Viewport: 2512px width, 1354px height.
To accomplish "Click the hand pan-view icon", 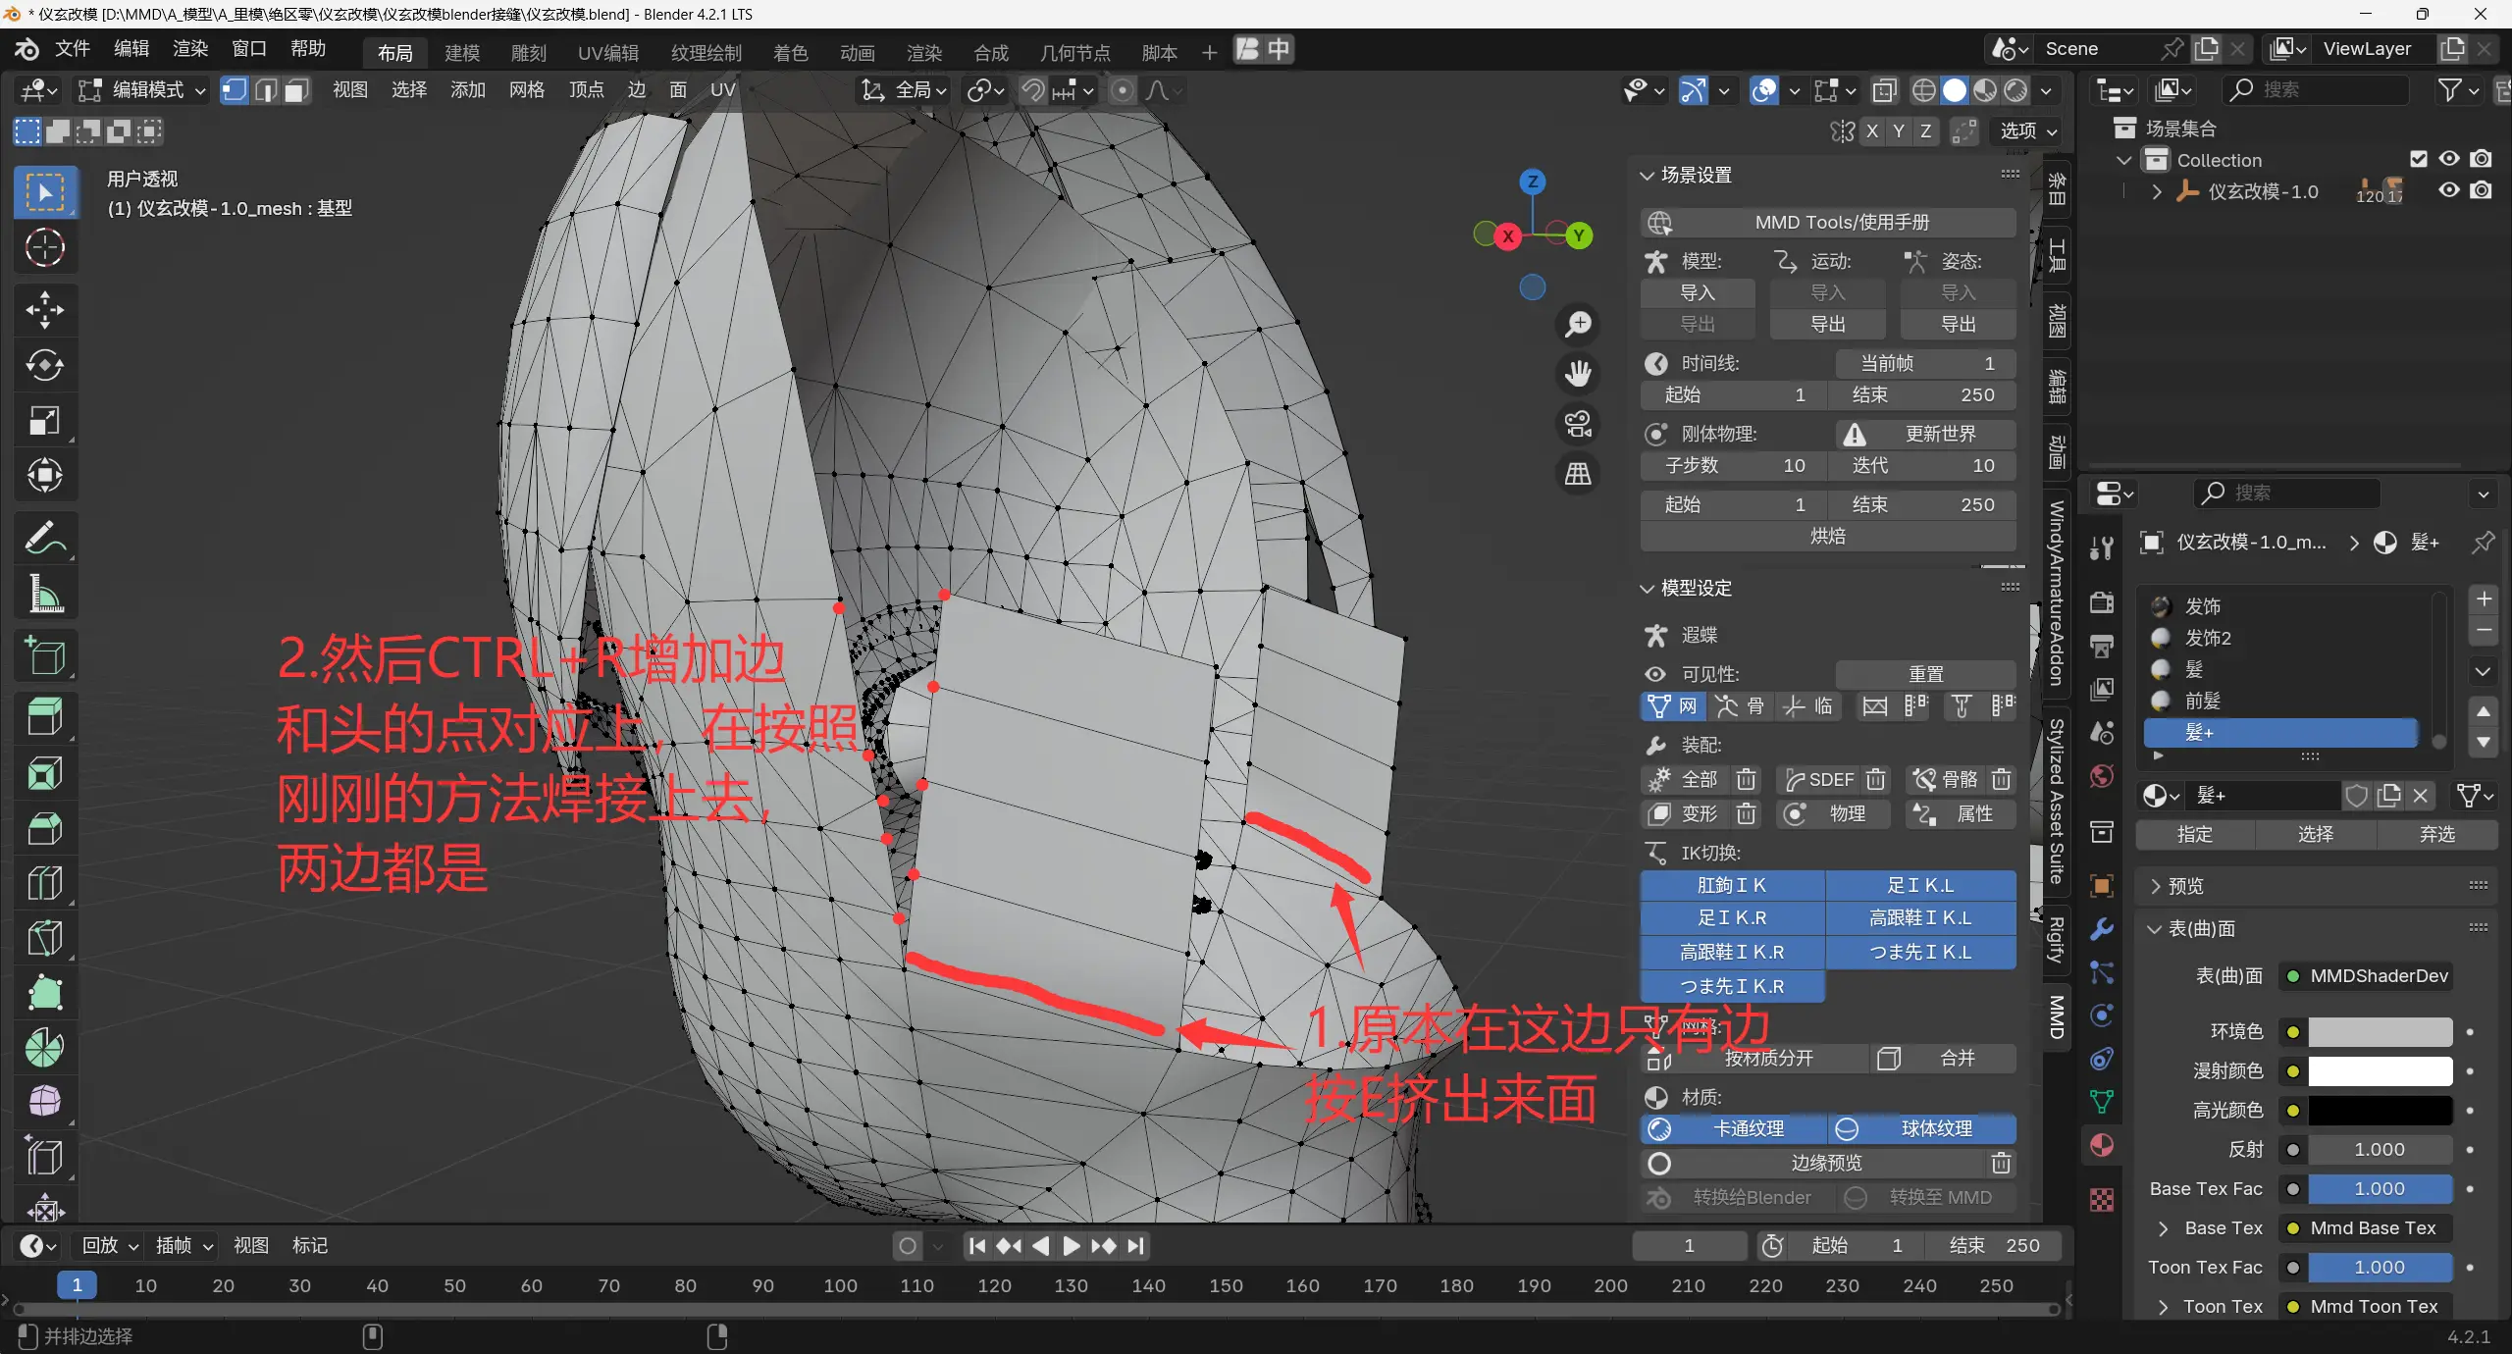I will click(1578, 374).
